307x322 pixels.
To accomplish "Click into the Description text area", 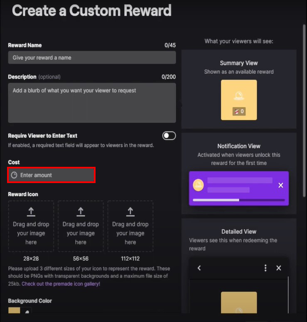I will click(92, 103).
